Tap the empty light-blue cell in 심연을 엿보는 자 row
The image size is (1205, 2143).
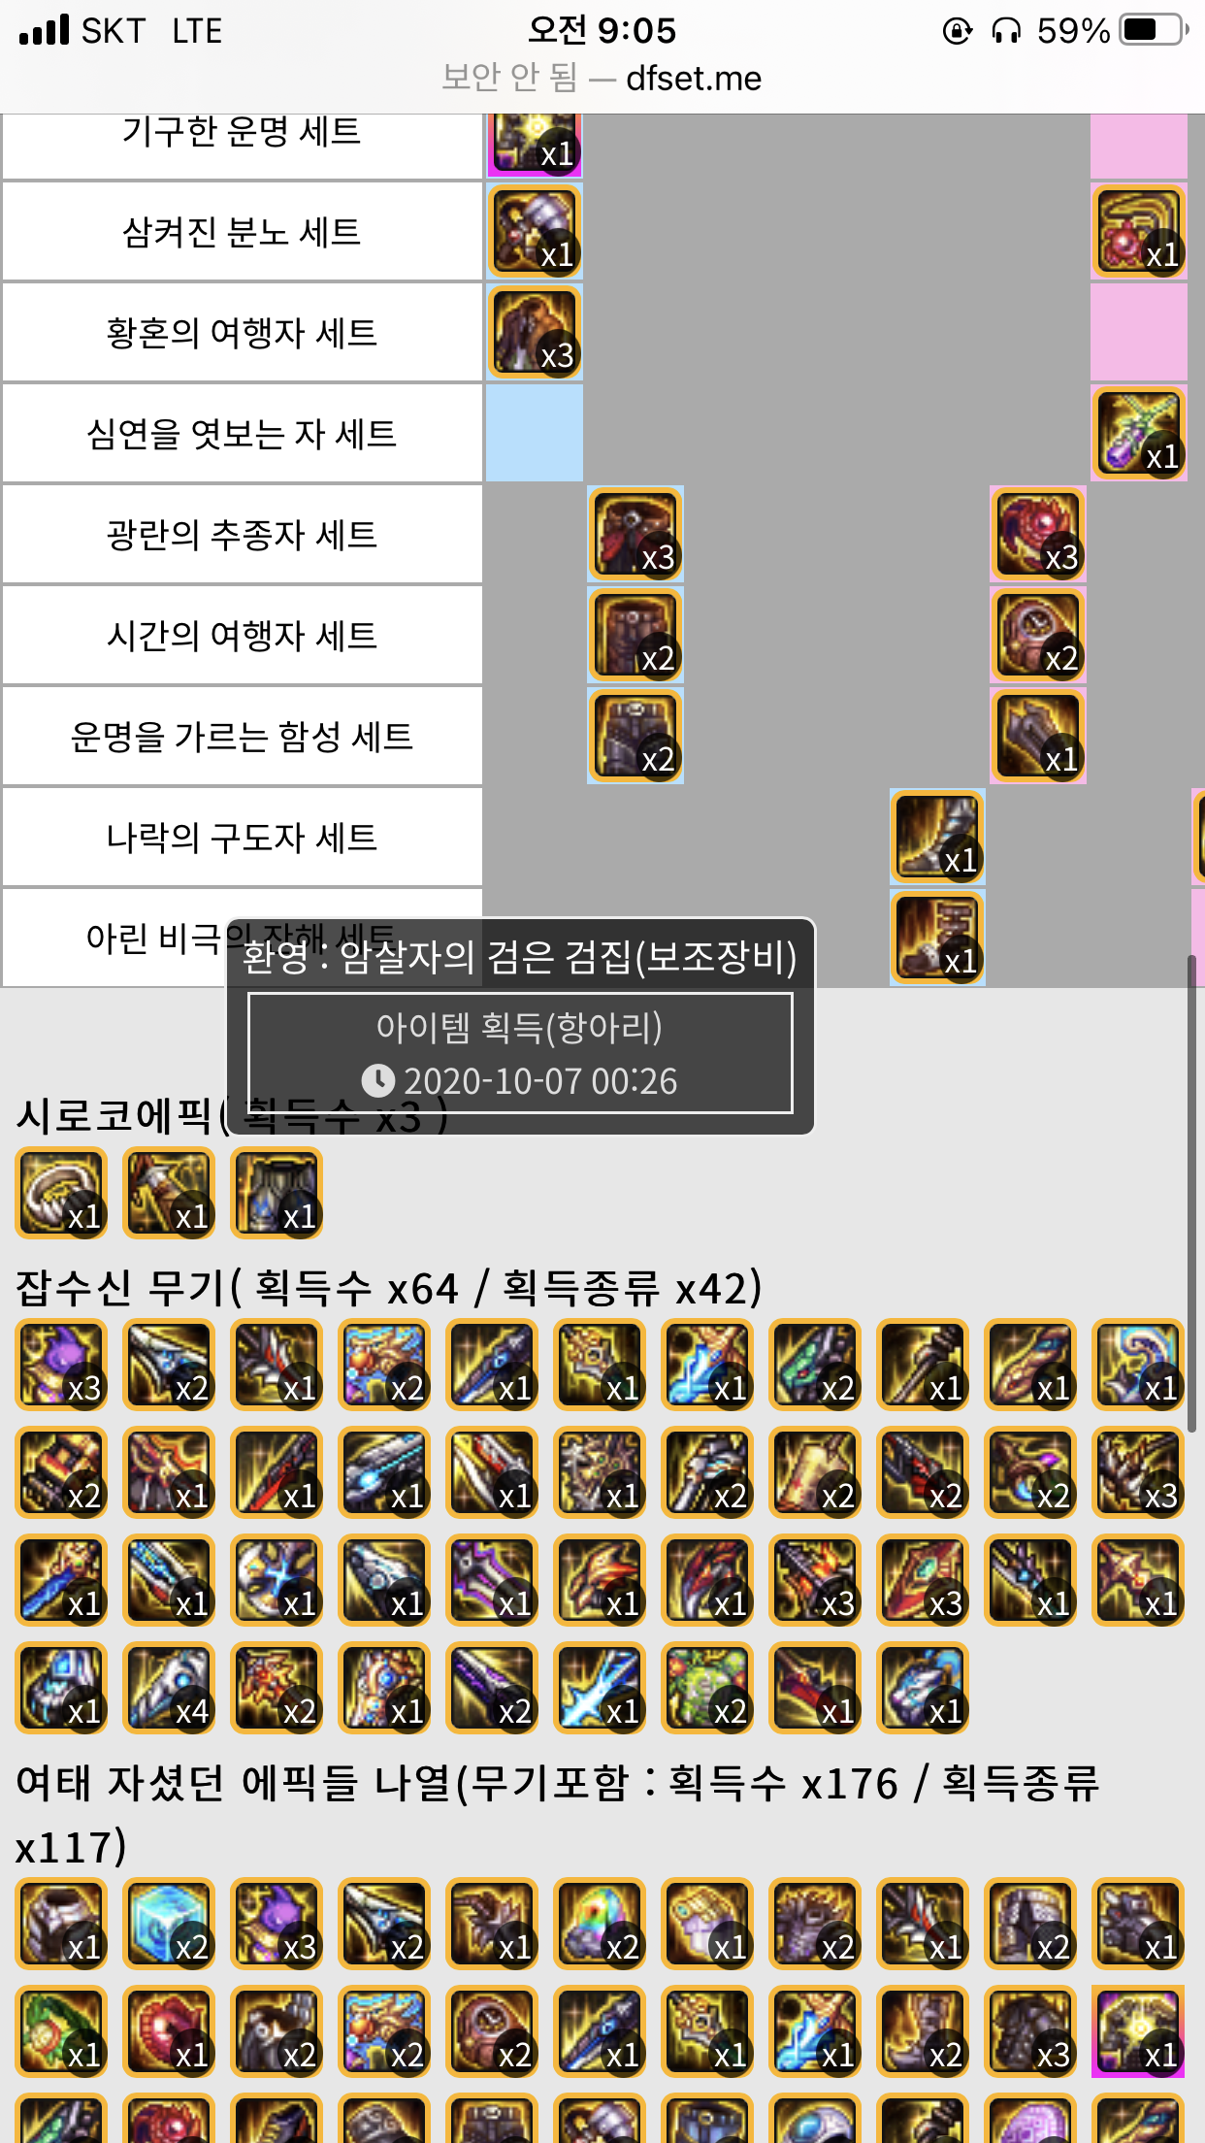(x=535, y=433)
